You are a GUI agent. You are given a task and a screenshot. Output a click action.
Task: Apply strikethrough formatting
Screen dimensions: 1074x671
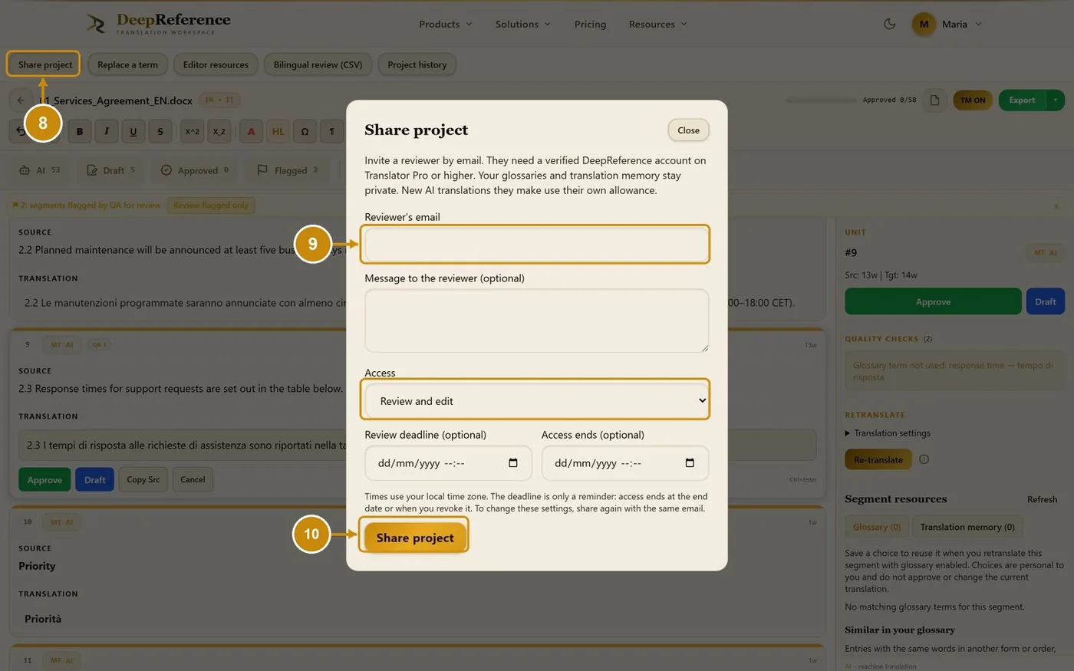(x=160, y=131)
